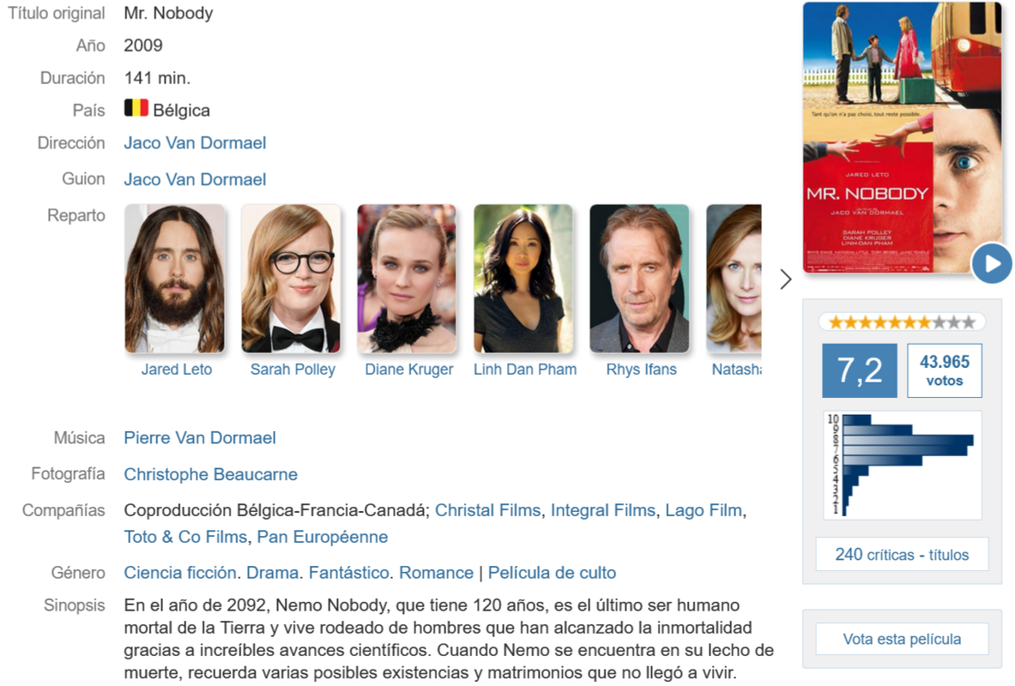Open Toto & Co Films company

point(186,537)
